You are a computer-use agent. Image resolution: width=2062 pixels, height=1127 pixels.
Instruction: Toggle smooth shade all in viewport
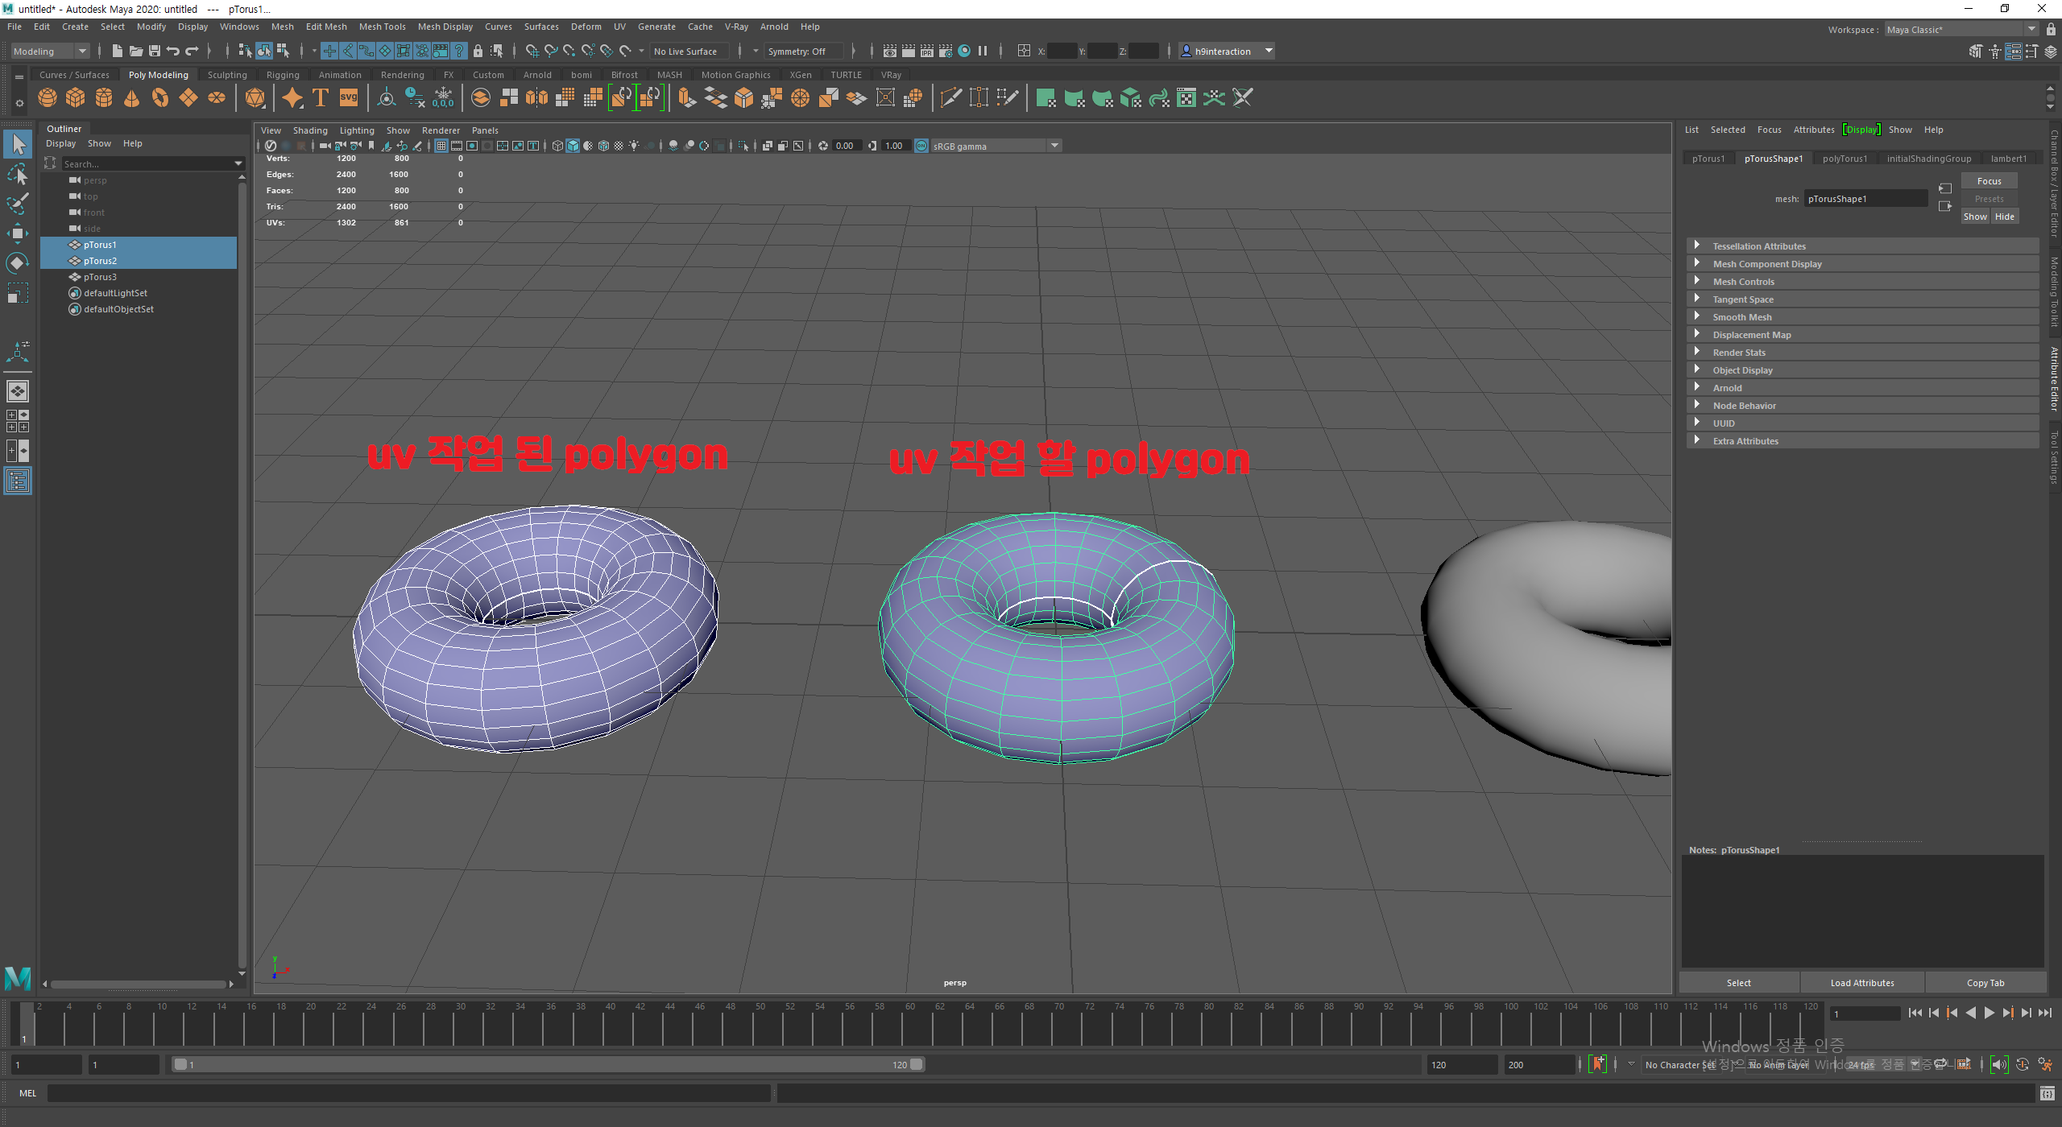point(573,146)
